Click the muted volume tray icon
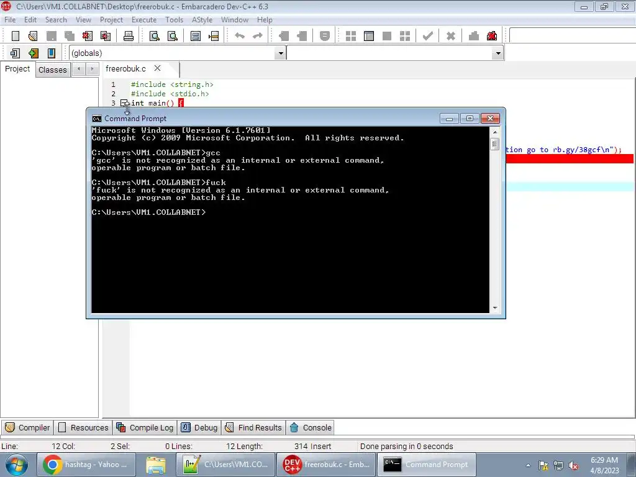This screenshot has height=477, width=636. point(573,465)
